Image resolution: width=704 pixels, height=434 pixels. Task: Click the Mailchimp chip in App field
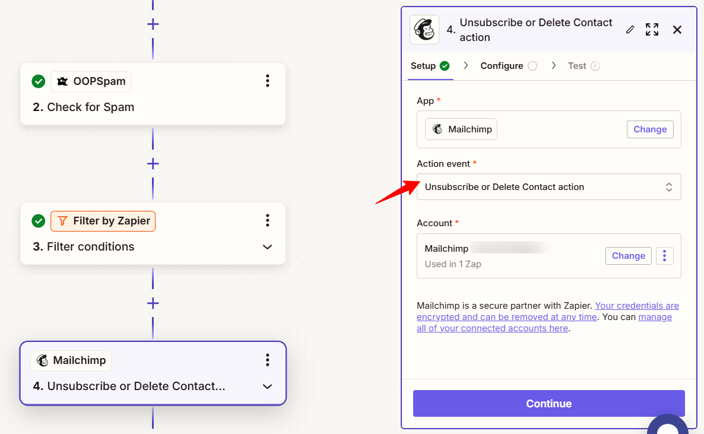coord(461,129)
